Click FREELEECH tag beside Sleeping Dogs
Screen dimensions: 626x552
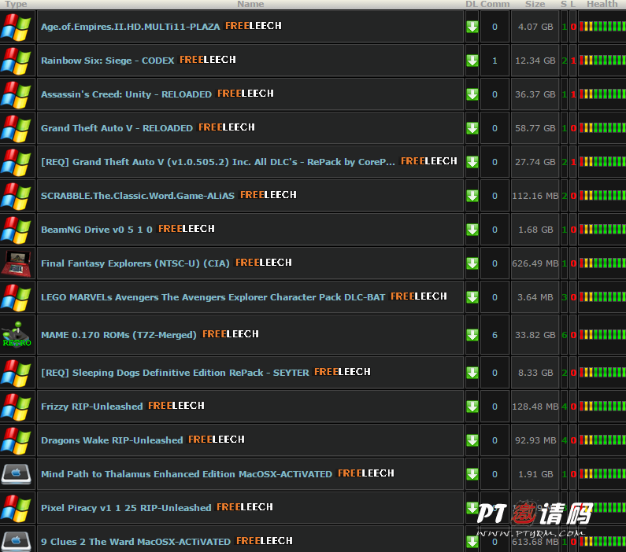(x=343, y=372)
